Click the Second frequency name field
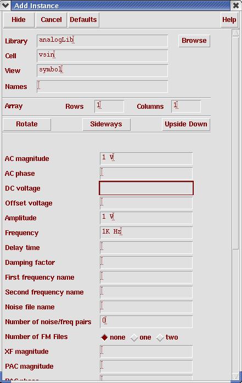Image resolution: width=242 pixels, height=383 pixels. 146,292
